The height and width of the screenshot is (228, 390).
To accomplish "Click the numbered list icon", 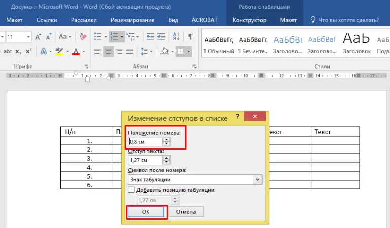I will click(114, 37).
